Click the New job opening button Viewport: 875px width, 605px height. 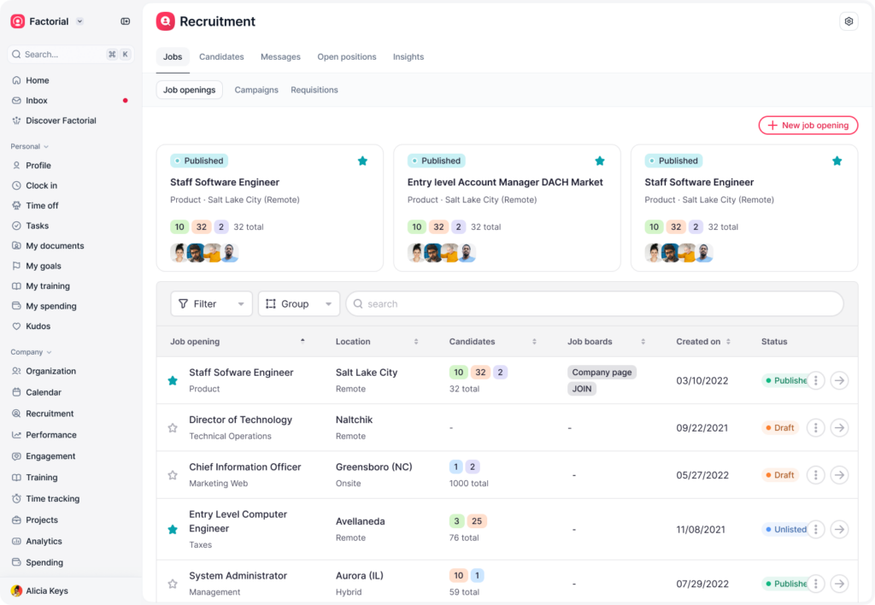coord(807,126)
